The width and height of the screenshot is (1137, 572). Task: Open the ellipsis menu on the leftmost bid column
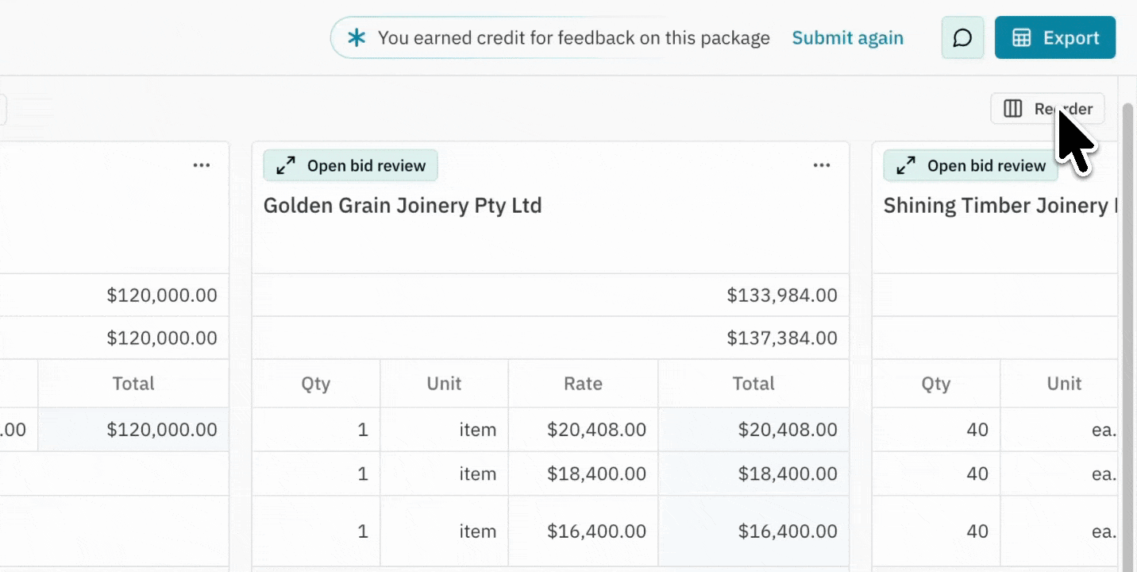click(x=201, y=165)
